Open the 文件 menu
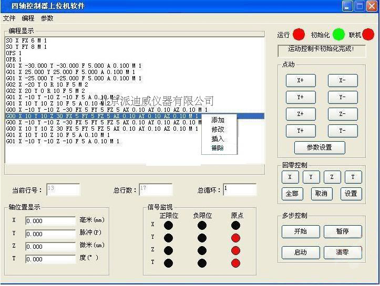 tap(9, 18)
